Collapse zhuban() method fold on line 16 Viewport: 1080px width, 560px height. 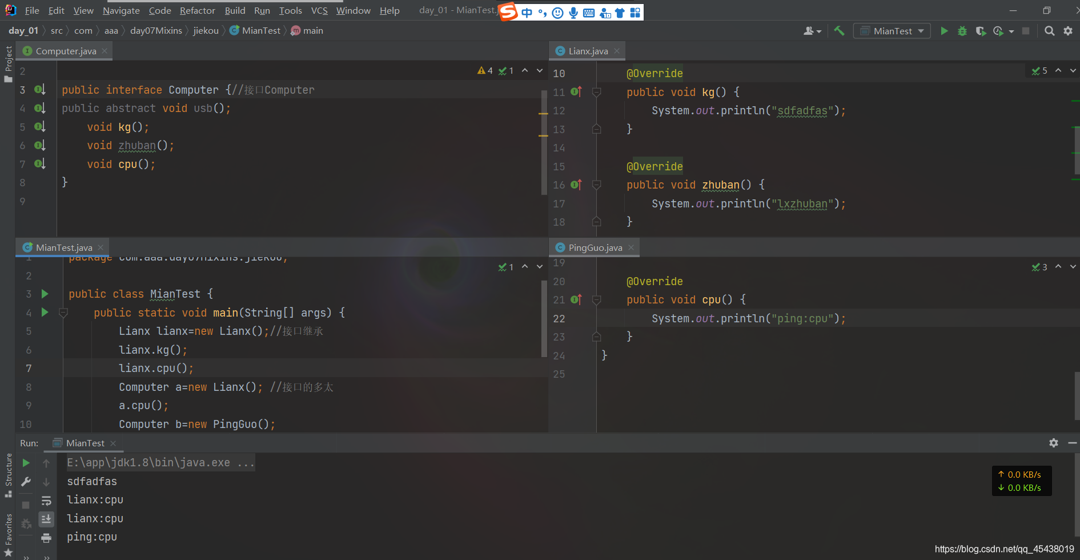pos(596,185)
